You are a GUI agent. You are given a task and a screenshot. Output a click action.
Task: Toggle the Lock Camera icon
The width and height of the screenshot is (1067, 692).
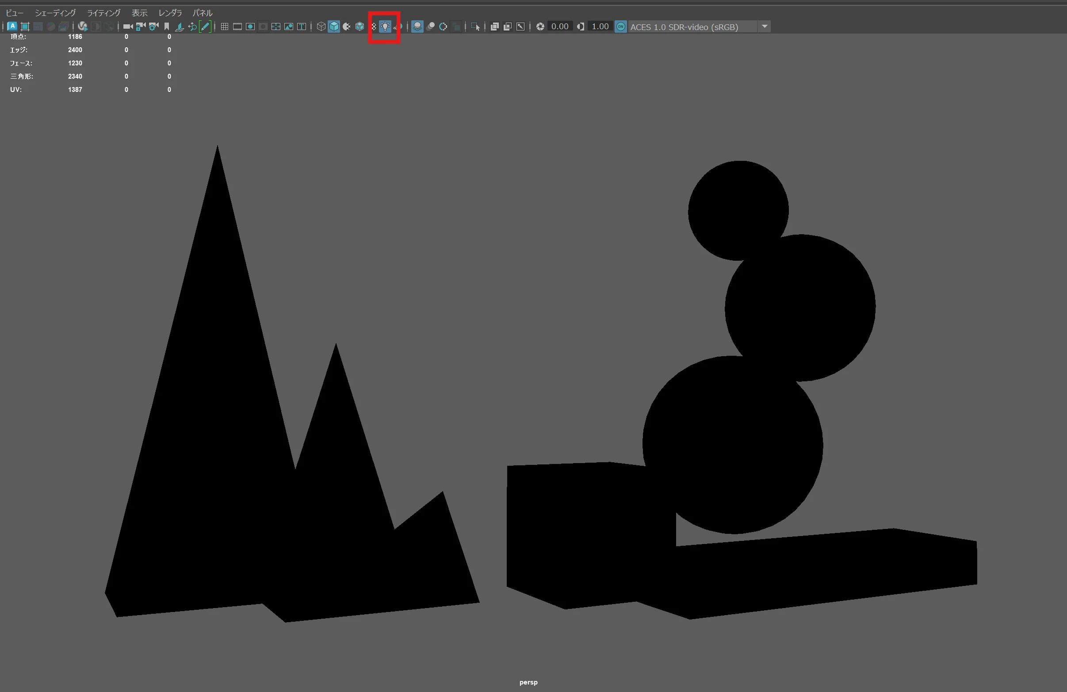(x=141, y=27)
